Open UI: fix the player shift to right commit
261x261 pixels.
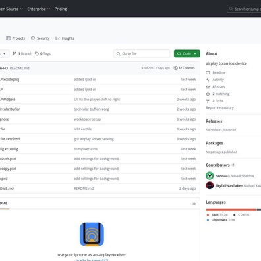pyautogui.click(x=97, y=100)
